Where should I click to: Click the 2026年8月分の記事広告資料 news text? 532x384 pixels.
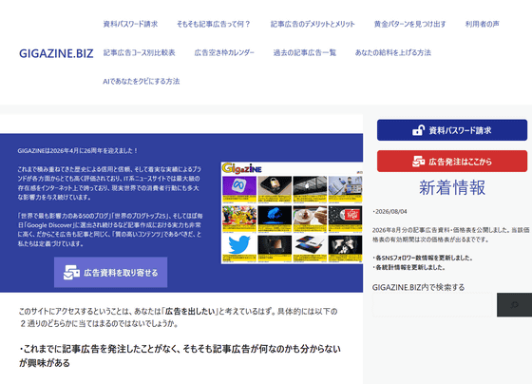pos(451,235)
